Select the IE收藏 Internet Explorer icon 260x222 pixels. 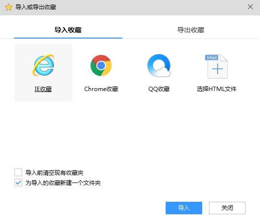pyautogui.click(x=43, y=65)
